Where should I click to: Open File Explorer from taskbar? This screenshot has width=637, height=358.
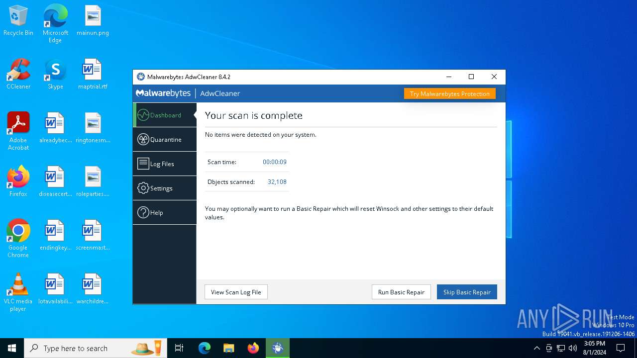tap(228, 348)
